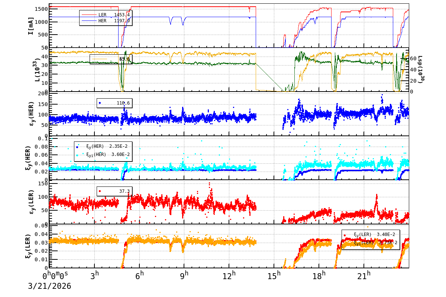This screenshot has height=297, width=446.
Task: Click the red dot marker beside 37.3
Action: (x=100, y=191)
